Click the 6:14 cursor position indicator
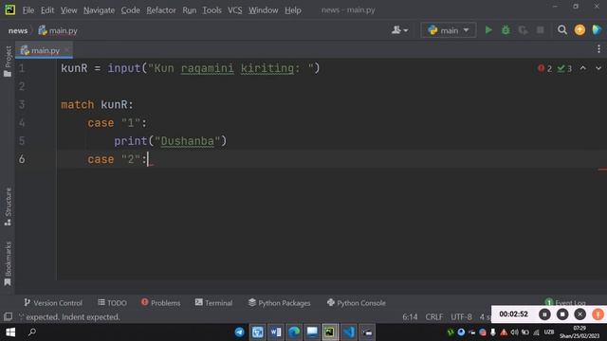 (x=410, y=317)
